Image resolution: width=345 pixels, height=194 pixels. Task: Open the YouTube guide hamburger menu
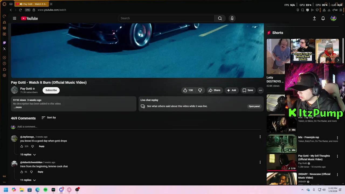coord(15,18)
